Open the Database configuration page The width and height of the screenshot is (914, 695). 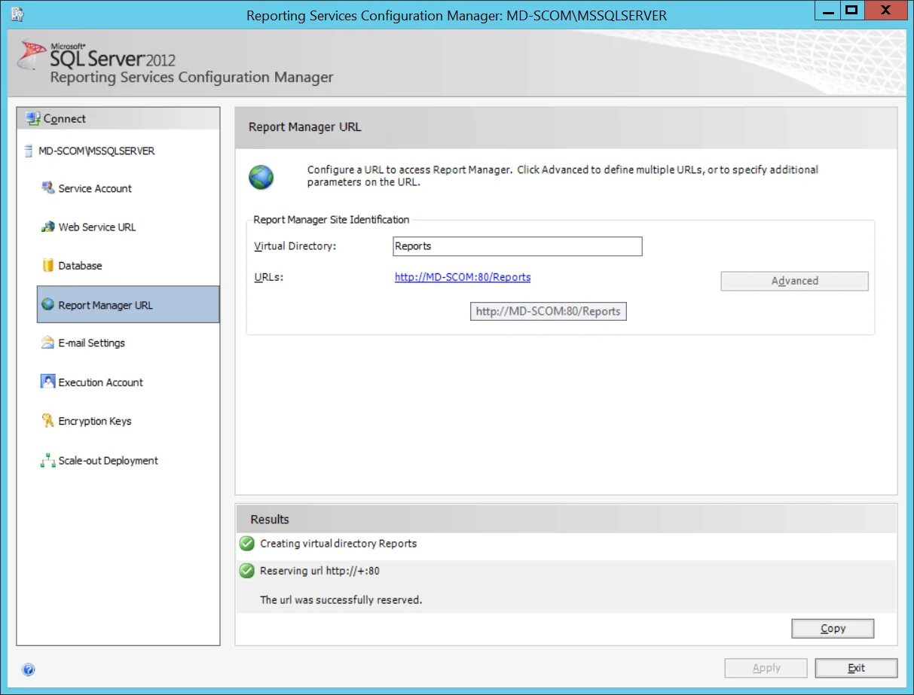pyautogui.click(x=80, y=266)
